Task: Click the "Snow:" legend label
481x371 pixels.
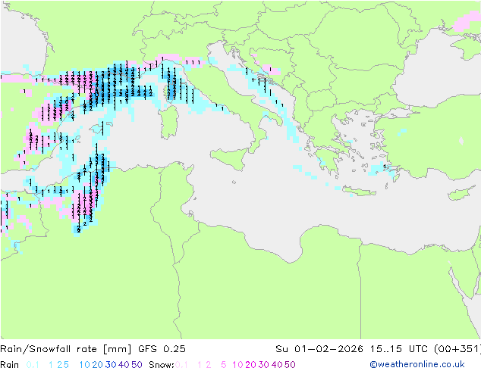Action: (x=162, y=365)
